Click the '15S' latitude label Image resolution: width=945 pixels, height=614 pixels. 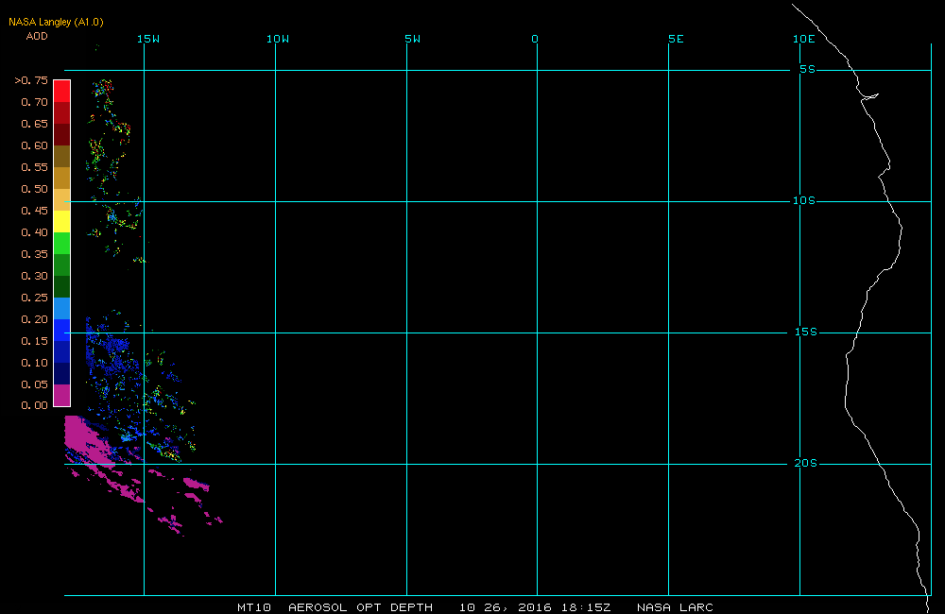[806, 332]
